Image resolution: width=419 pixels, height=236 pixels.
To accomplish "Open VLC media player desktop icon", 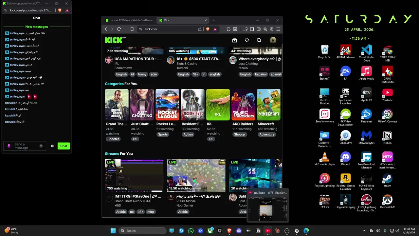I will pos(325,159).
